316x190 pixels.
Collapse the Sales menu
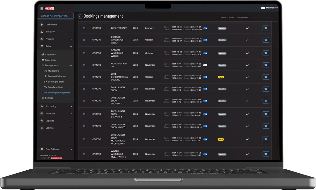(x=56, y=46)
